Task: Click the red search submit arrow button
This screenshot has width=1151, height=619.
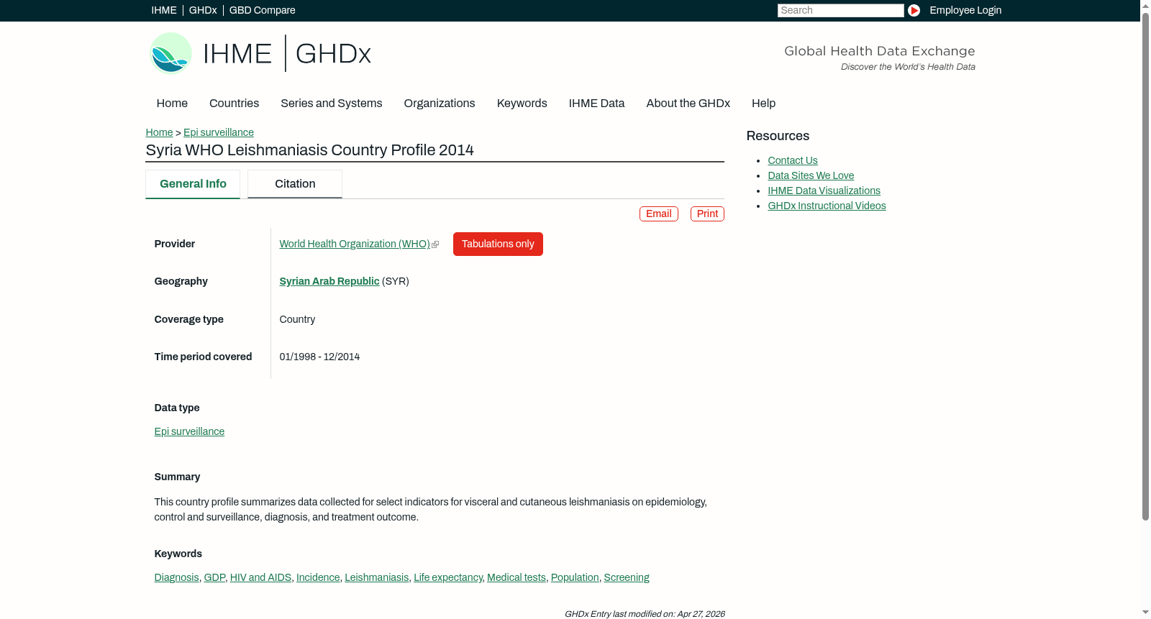Action: click(914, 10)
